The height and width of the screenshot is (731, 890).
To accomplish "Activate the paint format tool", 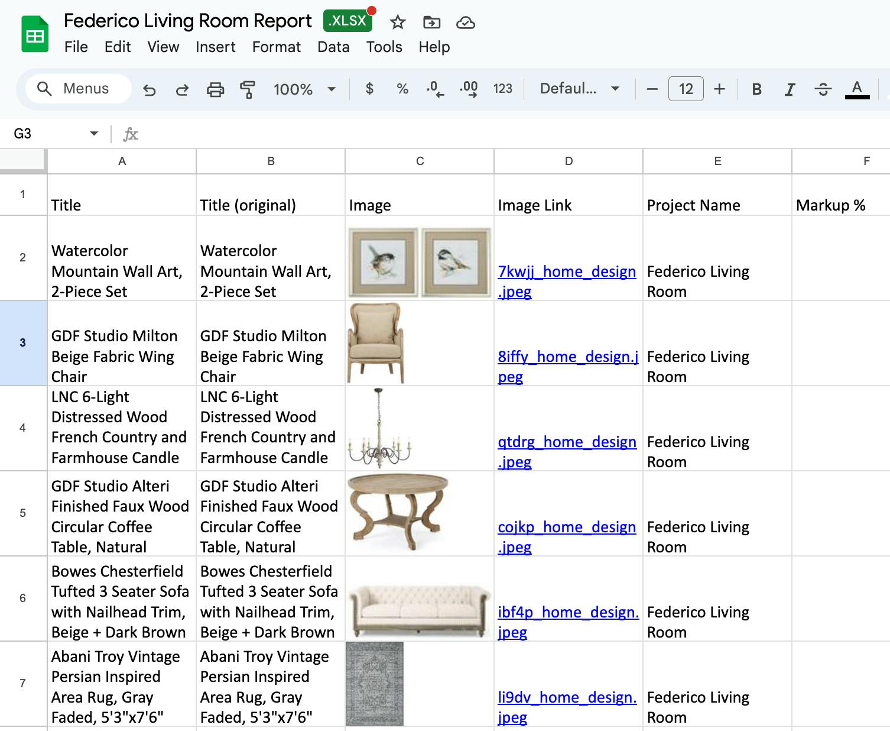I will tap(248, 89).
